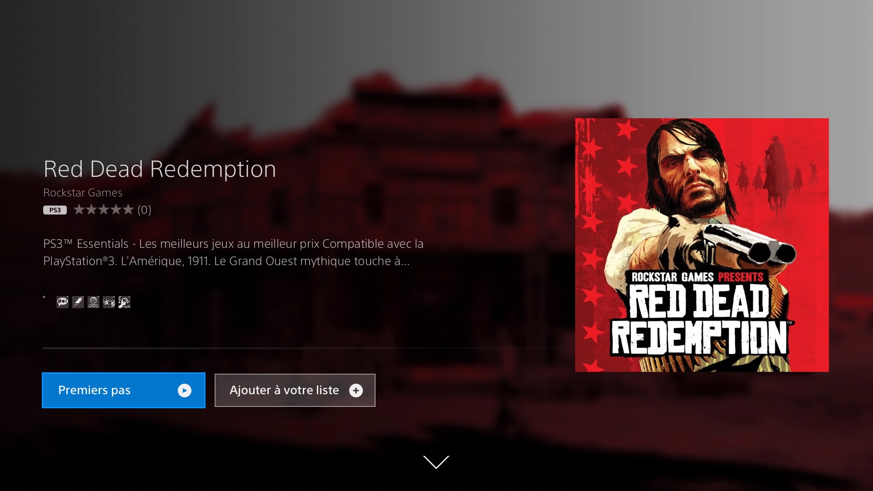Click the third rating star
This screenshot has width=873, height=491.
[x=104, y=210]
